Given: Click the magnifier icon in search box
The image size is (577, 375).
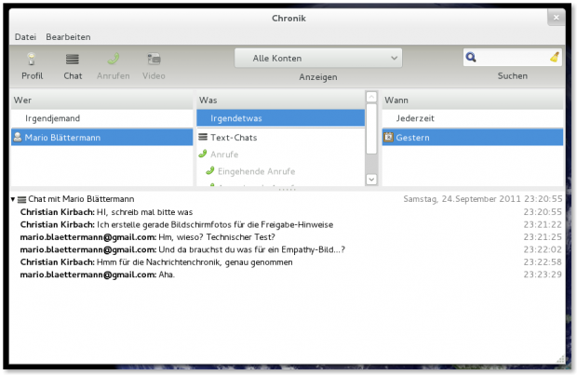Looking at the screenshot, I should coord(472,58).
